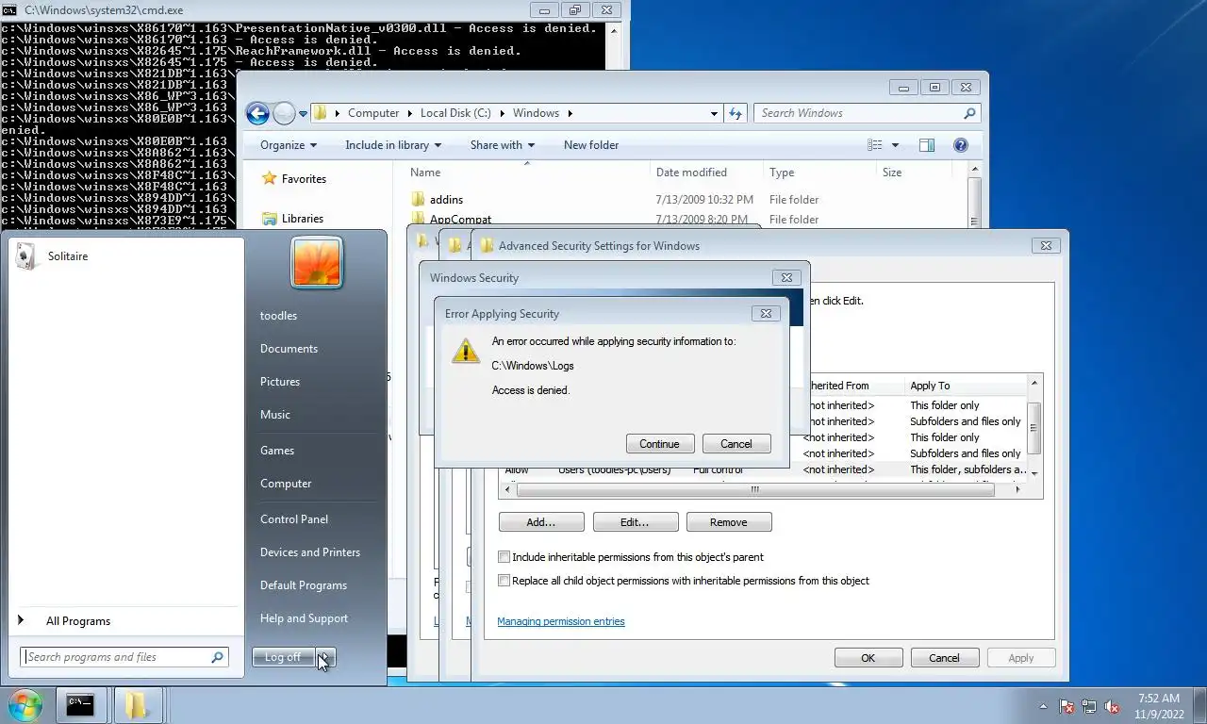Image resolution: width=1207 pixels, height=724 pixels.
Task: Click the Remove permission entry button
Action: coord(729,522)
